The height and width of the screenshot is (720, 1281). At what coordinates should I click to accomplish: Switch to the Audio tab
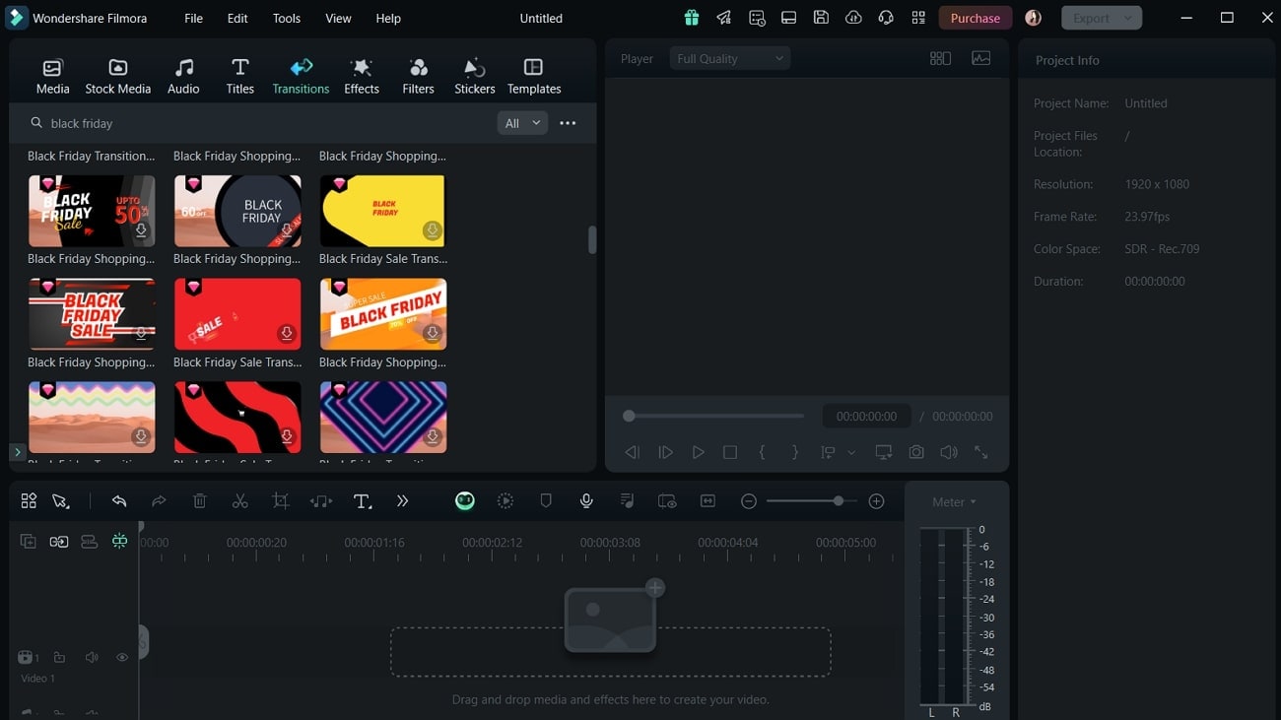183,76
